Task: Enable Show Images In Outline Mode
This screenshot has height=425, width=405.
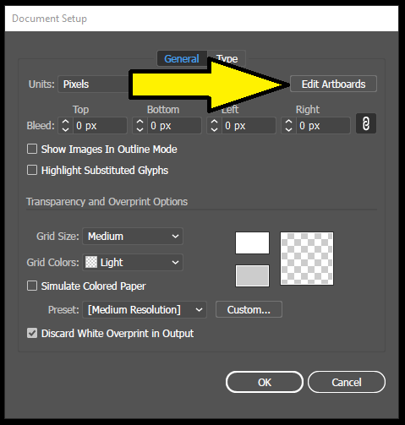Action: click(x=32, y=149)
